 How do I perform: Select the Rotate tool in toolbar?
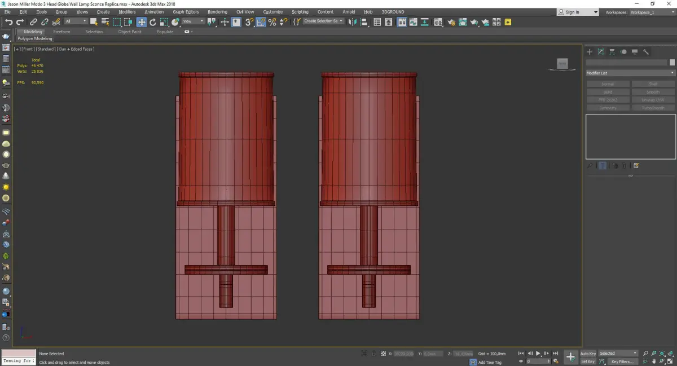click(152, 22)
